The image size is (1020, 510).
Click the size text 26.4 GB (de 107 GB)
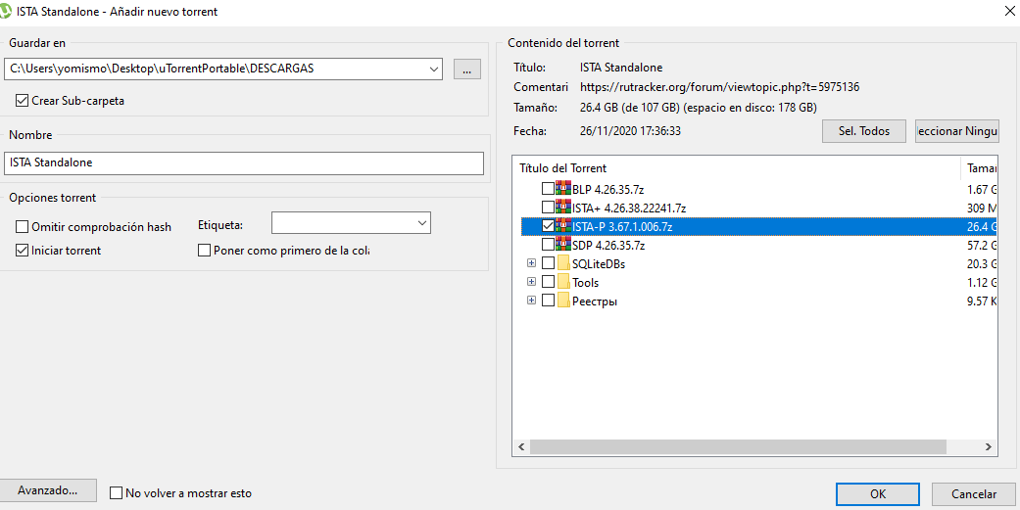tap(630, 108)
